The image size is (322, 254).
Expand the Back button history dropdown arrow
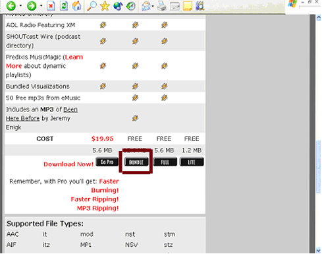click(x=21, y=6)
